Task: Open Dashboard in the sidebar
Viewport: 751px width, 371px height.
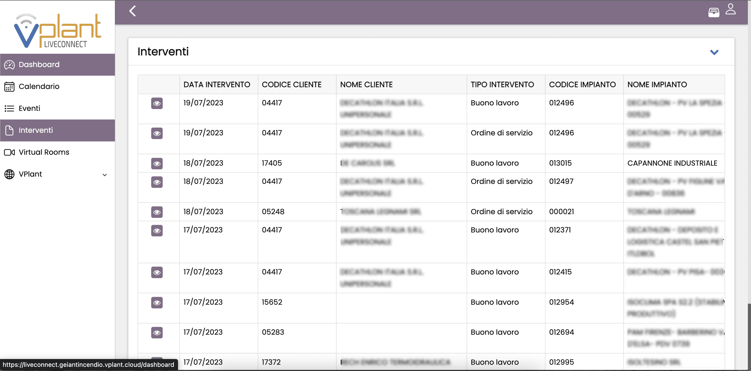Action: (57, 65)
